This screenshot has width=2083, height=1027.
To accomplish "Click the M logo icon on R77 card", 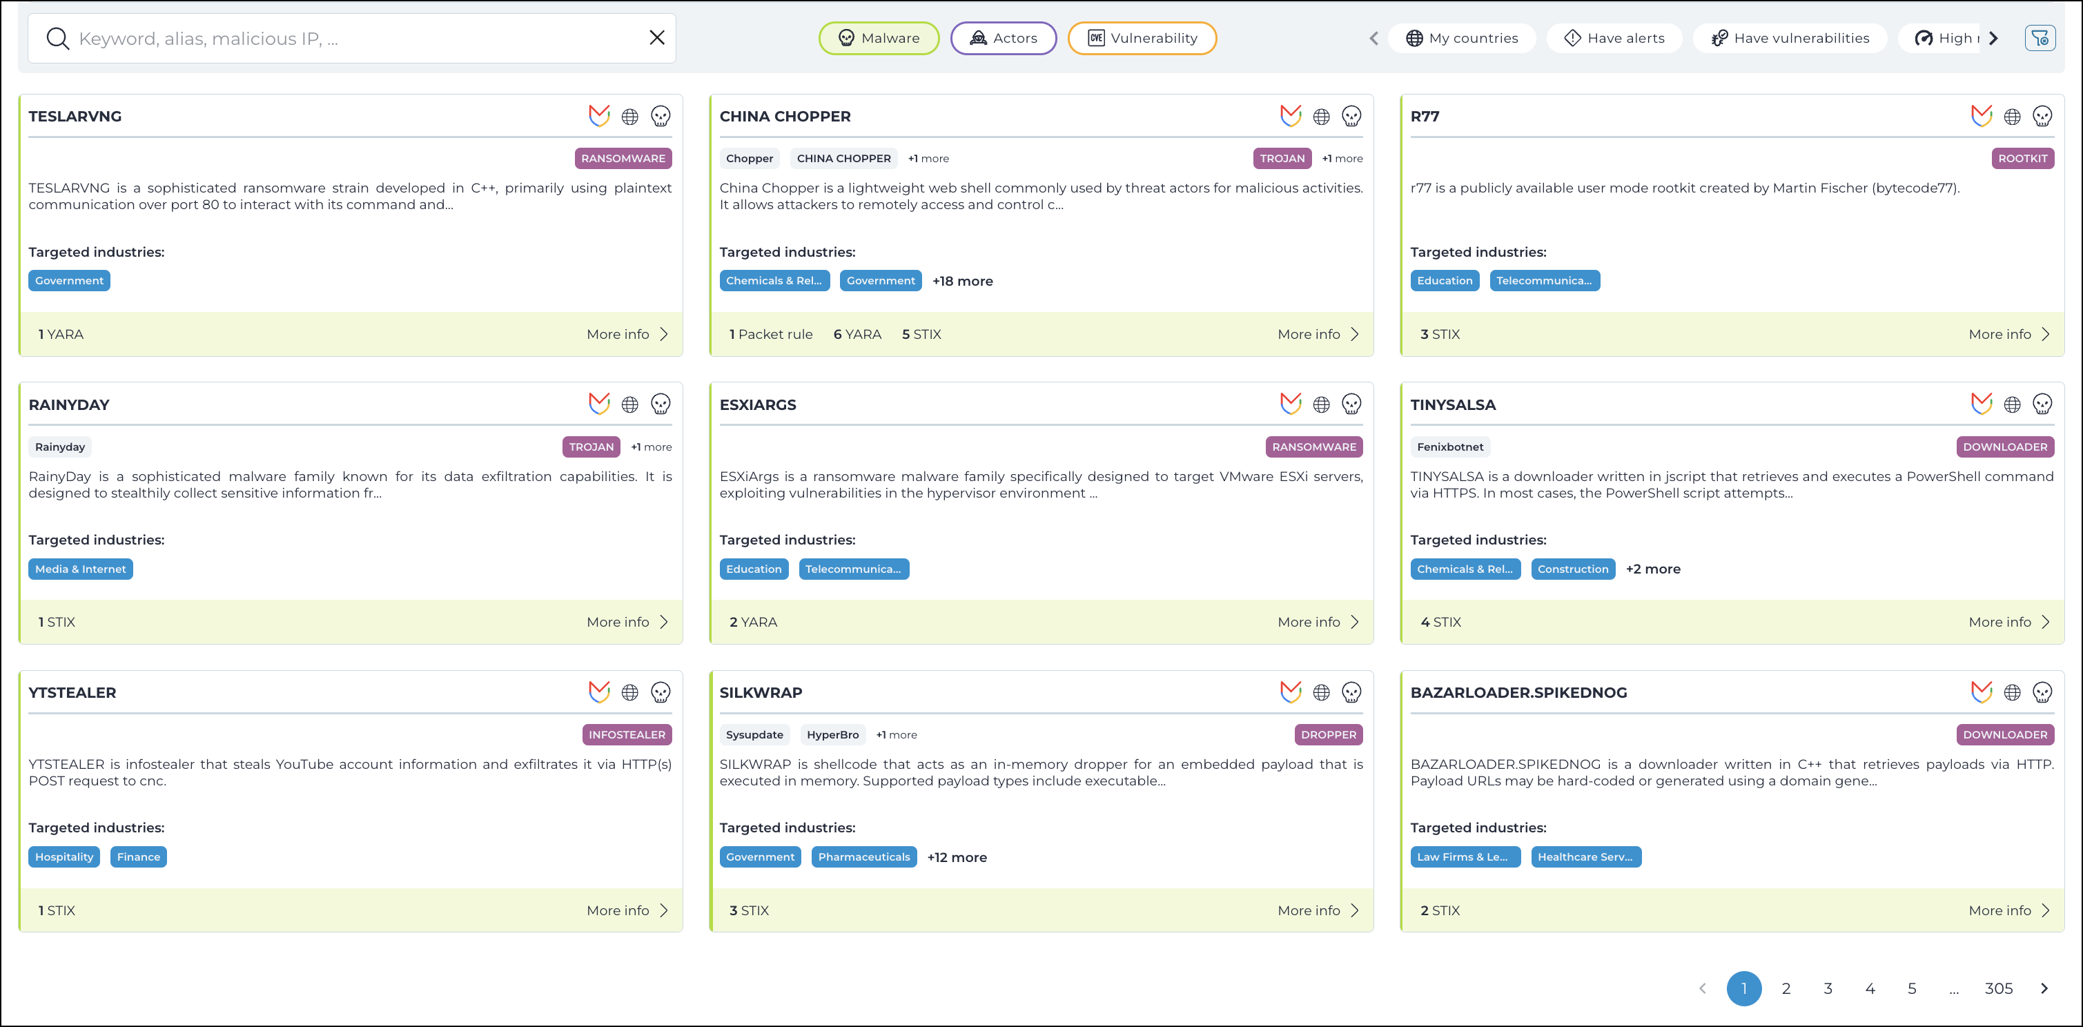I will tap(1981, 117).
